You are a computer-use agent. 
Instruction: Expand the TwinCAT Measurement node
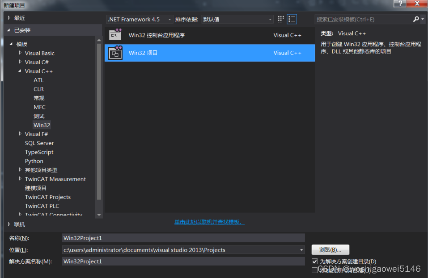[x=20, y=178]
